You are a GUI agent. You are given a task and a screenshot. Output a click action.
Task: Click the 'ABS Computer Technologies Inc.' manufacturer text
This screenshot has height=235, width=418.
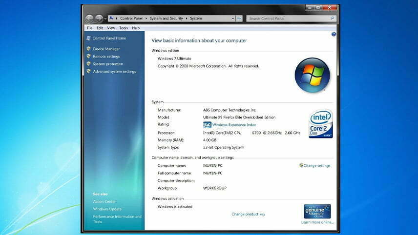click(230, 110)
